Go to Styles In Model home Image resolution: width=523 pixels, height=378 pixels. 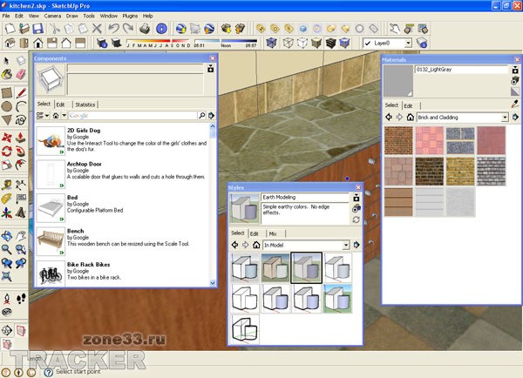(x=256, y=245)
